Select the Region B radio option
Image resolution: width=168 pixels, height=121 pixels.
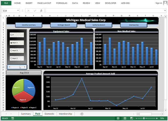[x=17, y=51]
